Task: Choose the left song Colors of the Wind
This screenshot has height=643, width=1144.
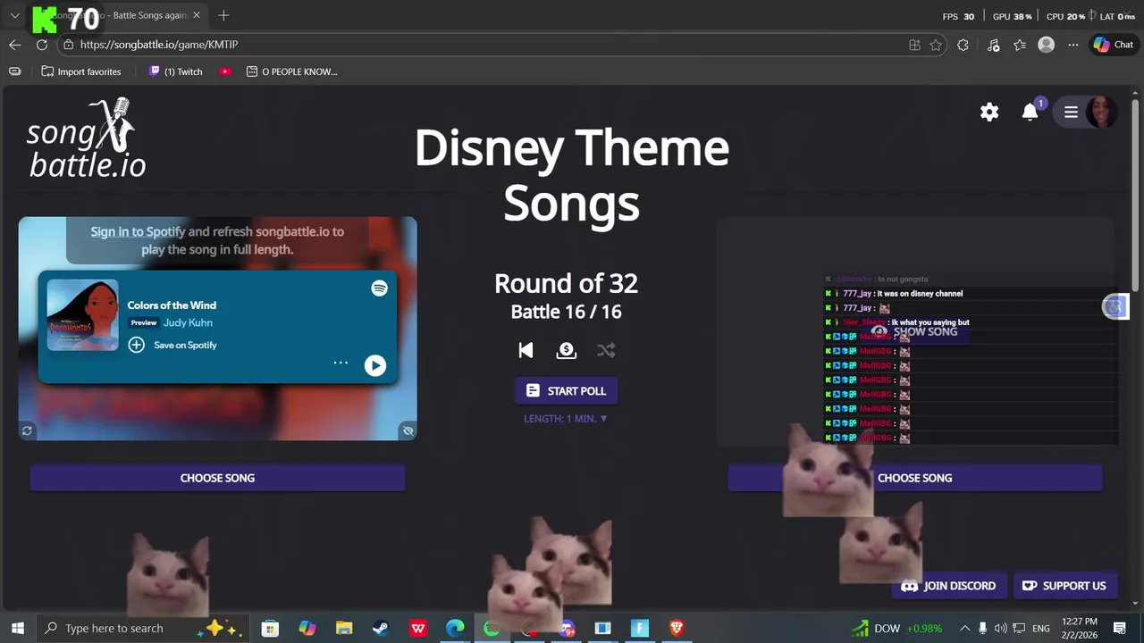Action: click(217, 478)
